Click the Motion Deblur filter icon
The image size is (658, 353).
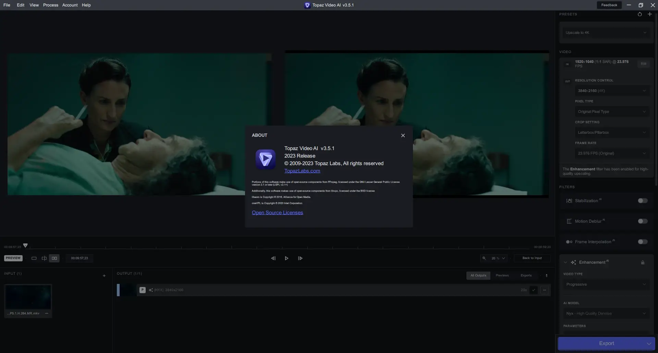click(569, 222)
